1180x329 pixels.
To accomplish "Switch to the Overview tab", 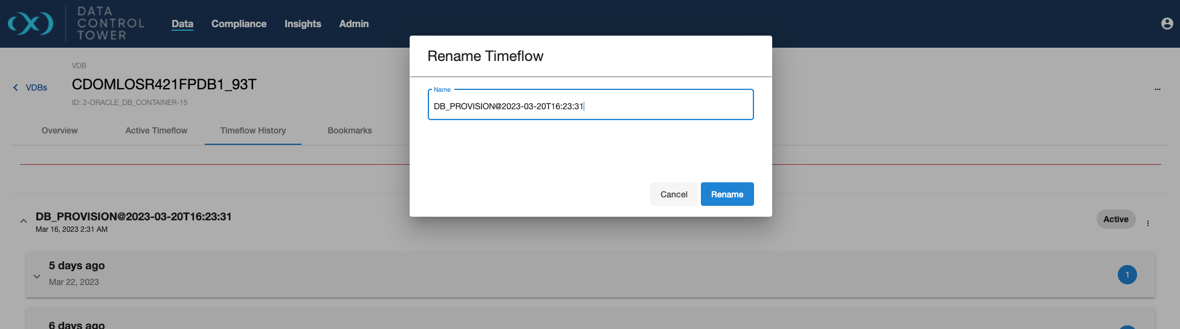I will click(59, 130).
